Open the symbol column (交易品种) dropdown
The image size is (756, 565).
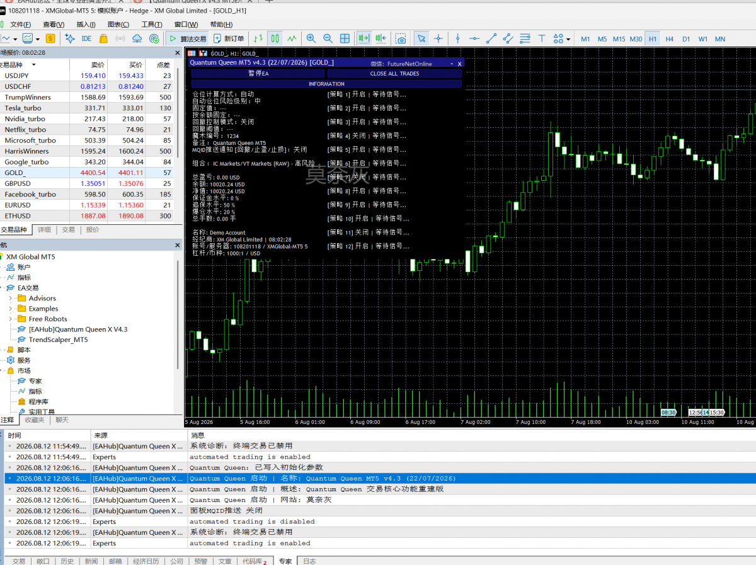point(33,64)
